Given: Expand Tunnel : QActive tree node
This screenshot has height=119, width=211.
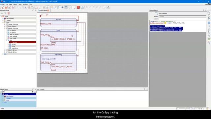Looking at the screenshot, I should point(5,24).
